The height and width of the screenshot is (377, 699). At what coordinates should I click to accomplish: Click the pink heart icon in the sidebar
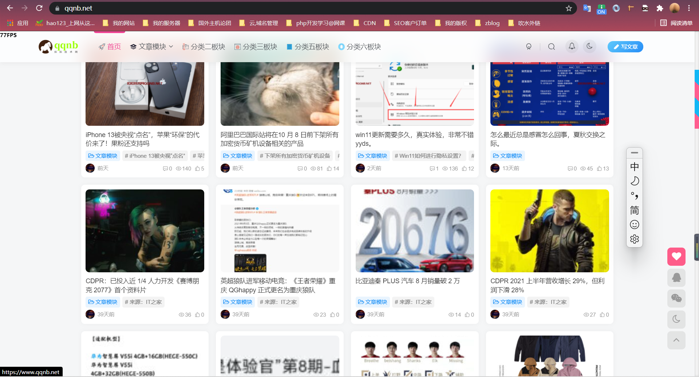click(676, 257)
